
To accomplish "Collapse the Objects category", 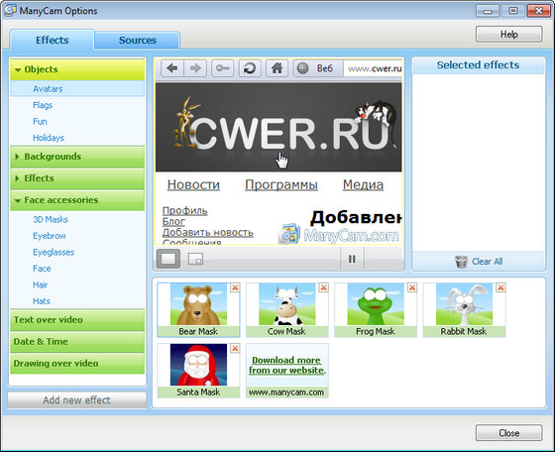I will click(77, 69).
